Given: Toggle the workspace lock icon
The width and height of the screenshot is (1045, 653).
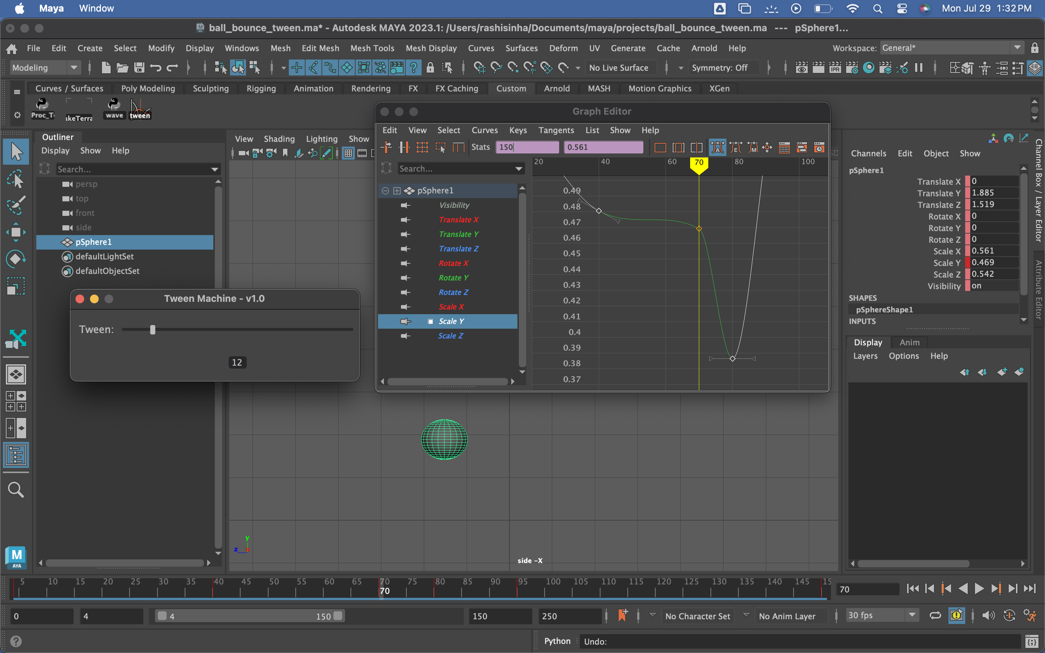Looking at the screenshot, I should 1034,48.
